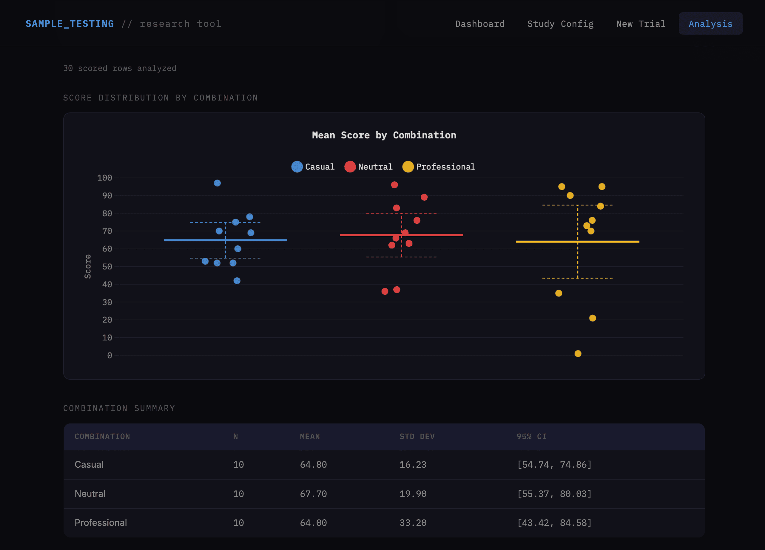Hide the Neutral series from the chart
This screenshot has height=550, width=765.
(369, 167)
